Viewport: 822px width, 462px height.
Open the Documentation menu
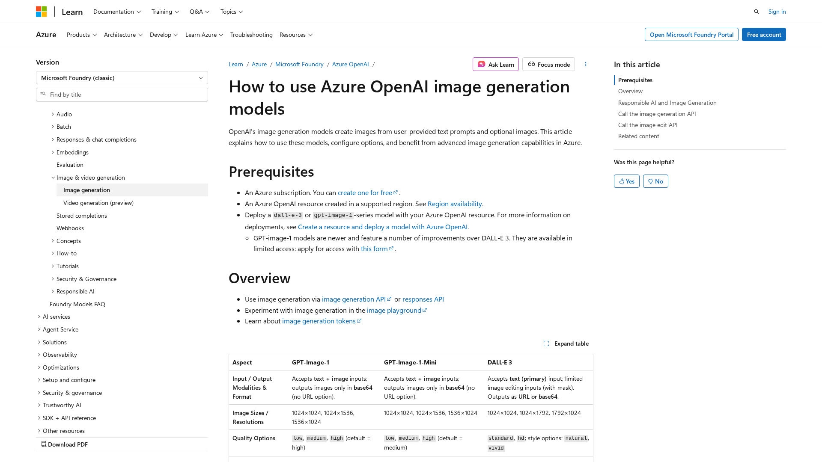[117, 12]
